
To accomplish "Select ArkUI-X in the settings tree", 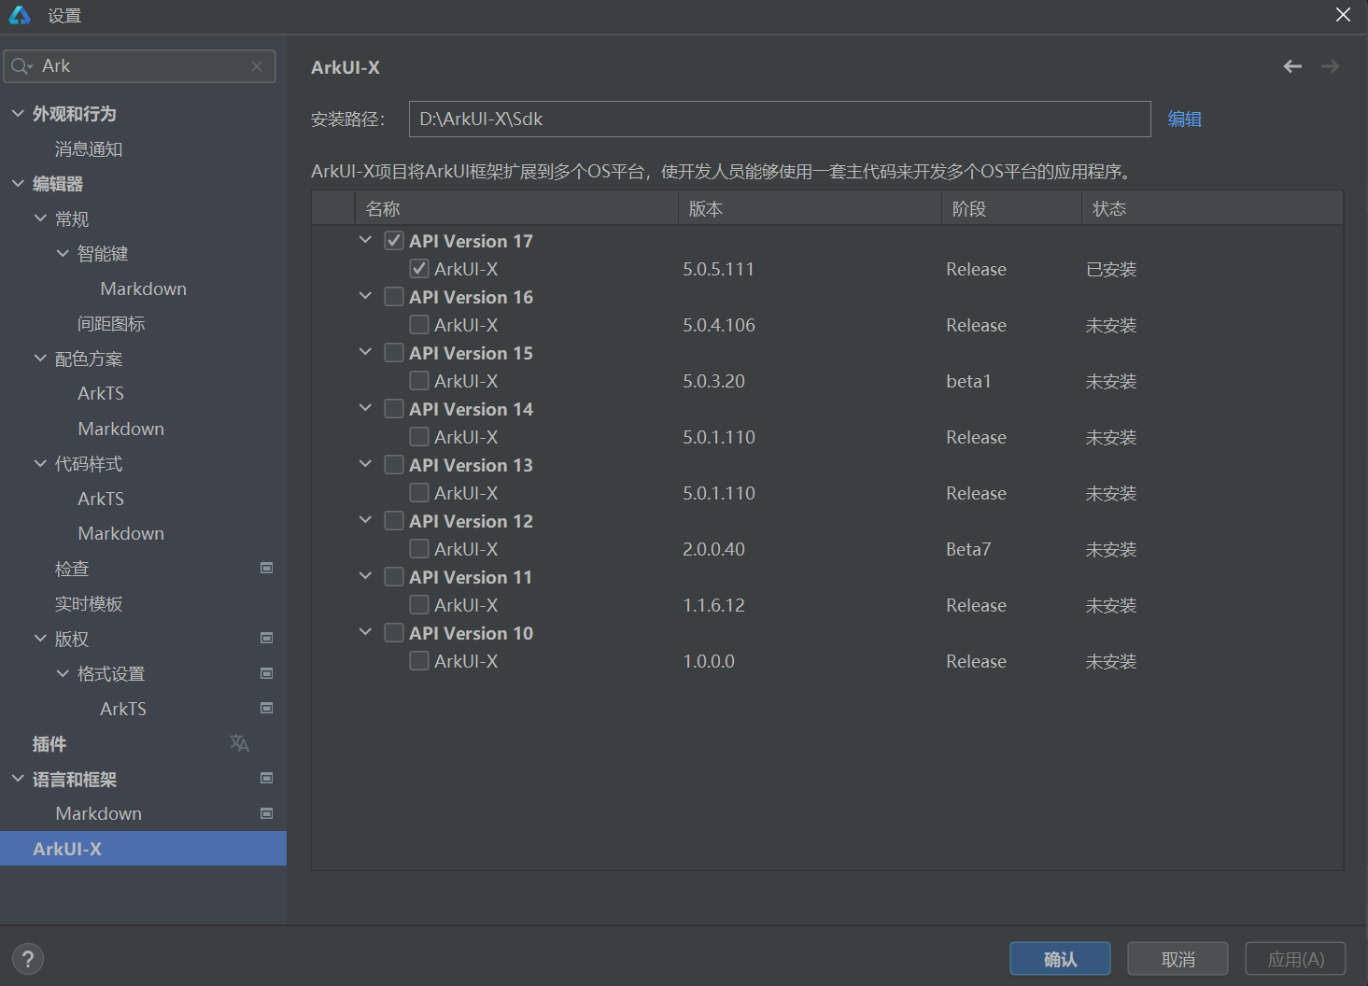I will coord(143,848).
